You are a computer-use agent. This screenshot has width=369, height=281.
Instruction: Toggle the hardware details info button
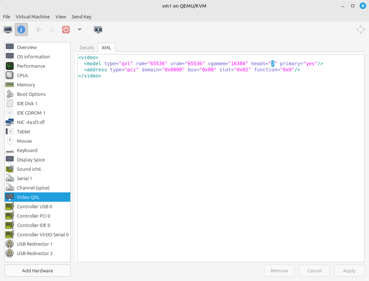coord(21,29)
